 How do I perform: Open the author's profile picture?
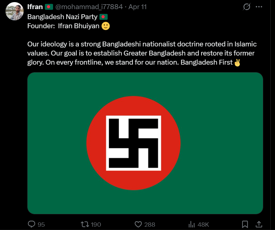pos(15,11)
